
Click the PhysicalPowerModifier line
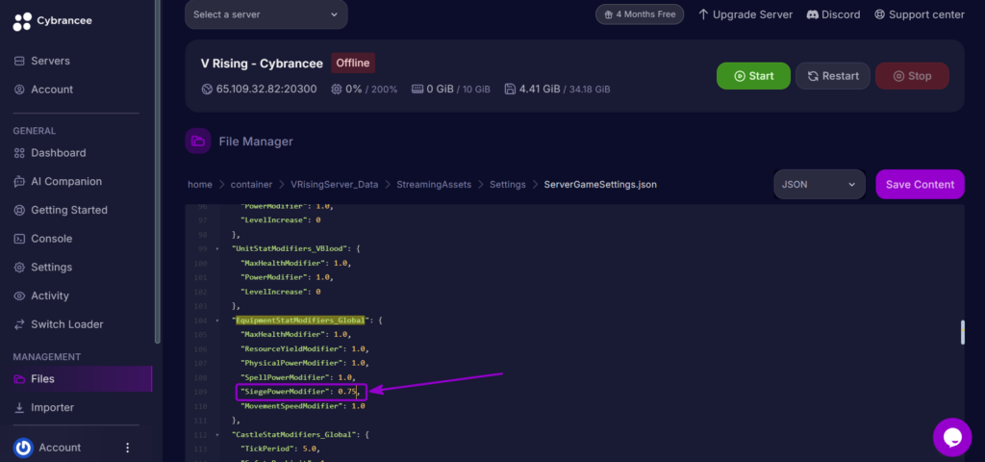pos(305,363)
